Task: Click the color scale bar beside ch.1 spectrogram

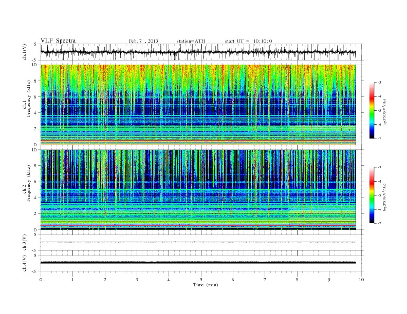Action: click(372, 110)
